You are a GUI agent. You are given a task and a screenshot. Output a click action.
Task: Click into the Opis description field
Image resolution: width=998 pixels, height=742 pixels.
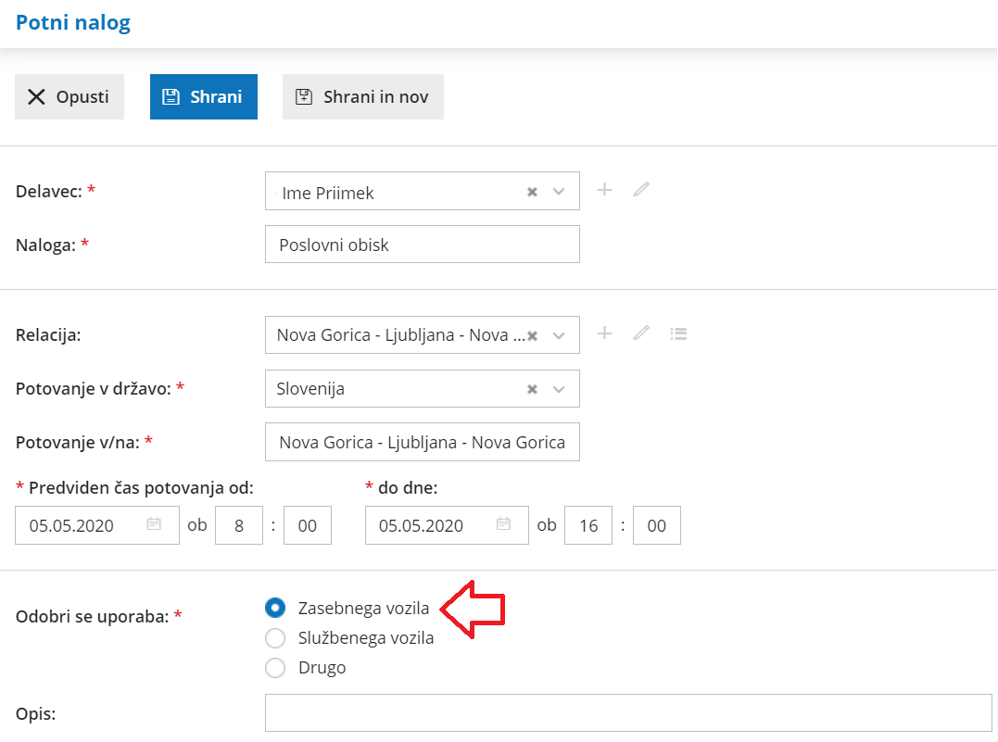pyautogui.click(x=628, y=713)
